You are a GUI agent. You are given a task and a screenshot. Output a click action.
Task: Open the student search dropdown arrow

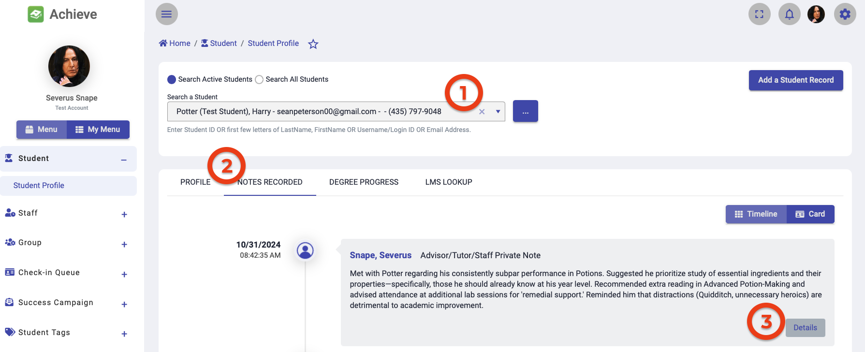click(x=498, y=112)
